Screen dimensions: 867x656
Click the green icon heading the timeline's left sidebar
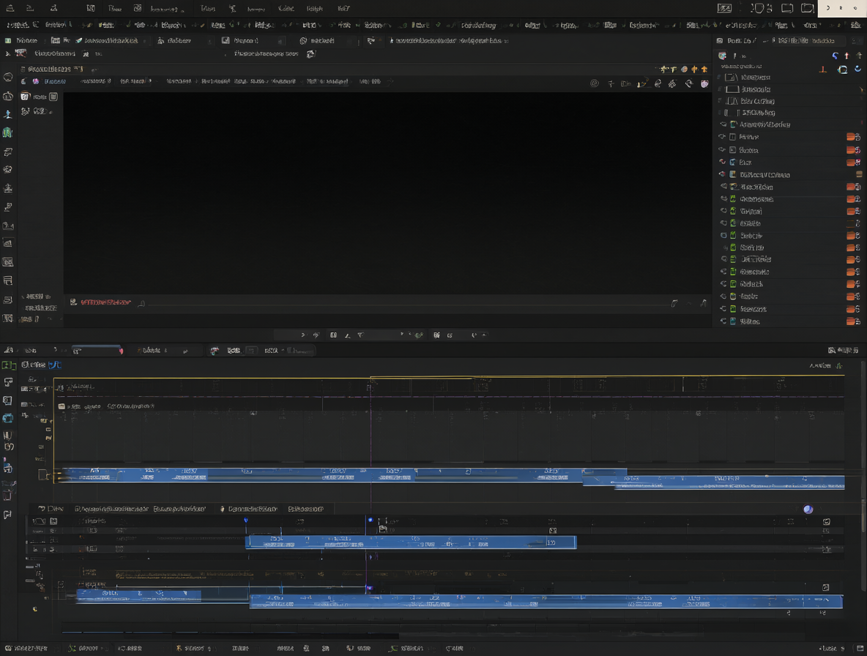pyautogui.click(x=8, y=365)
